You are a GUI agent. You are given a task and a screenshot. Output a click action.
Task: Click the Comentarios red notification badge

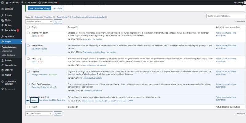click(x=18, y=30)
